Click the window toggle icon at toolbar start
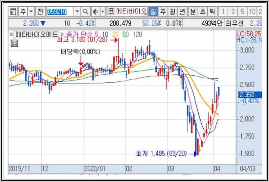The height and width of the screenshot is (182, 269). pos(13,12)
